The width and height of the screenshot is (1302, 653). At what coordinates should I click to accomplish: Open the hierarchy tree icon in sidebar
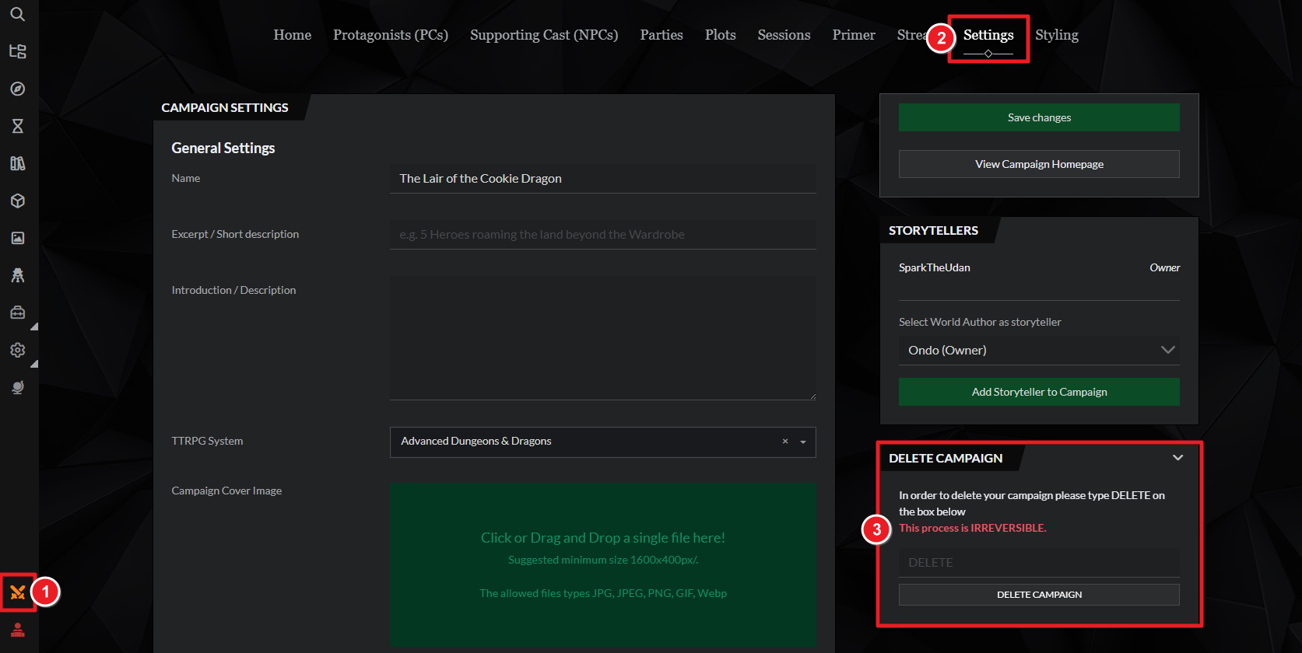[17, 51]
